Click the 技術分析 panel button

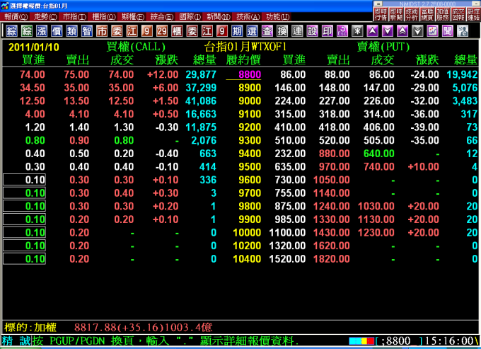point(412,14)
